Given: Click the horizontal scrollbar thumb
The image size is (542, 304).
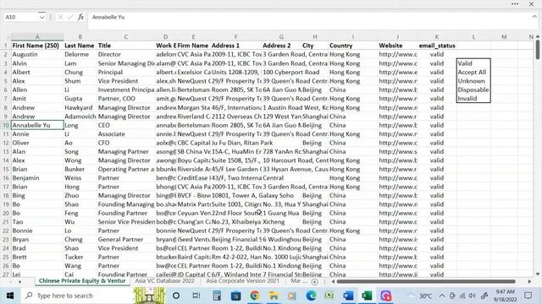Looking at the screenshot, I should click(x=426, y=281).
